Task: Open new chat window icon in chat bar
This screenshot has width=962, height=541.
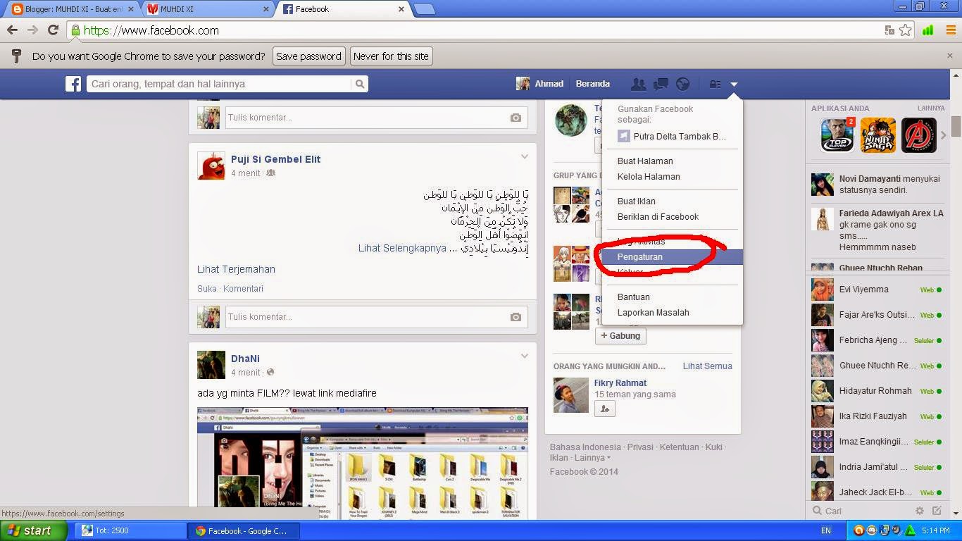Action: click(x=937, y=511)
